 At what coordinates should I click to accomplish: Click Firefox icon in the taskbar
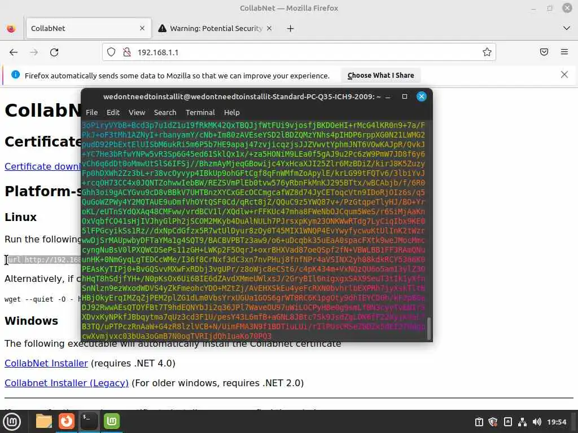point(67,421)
